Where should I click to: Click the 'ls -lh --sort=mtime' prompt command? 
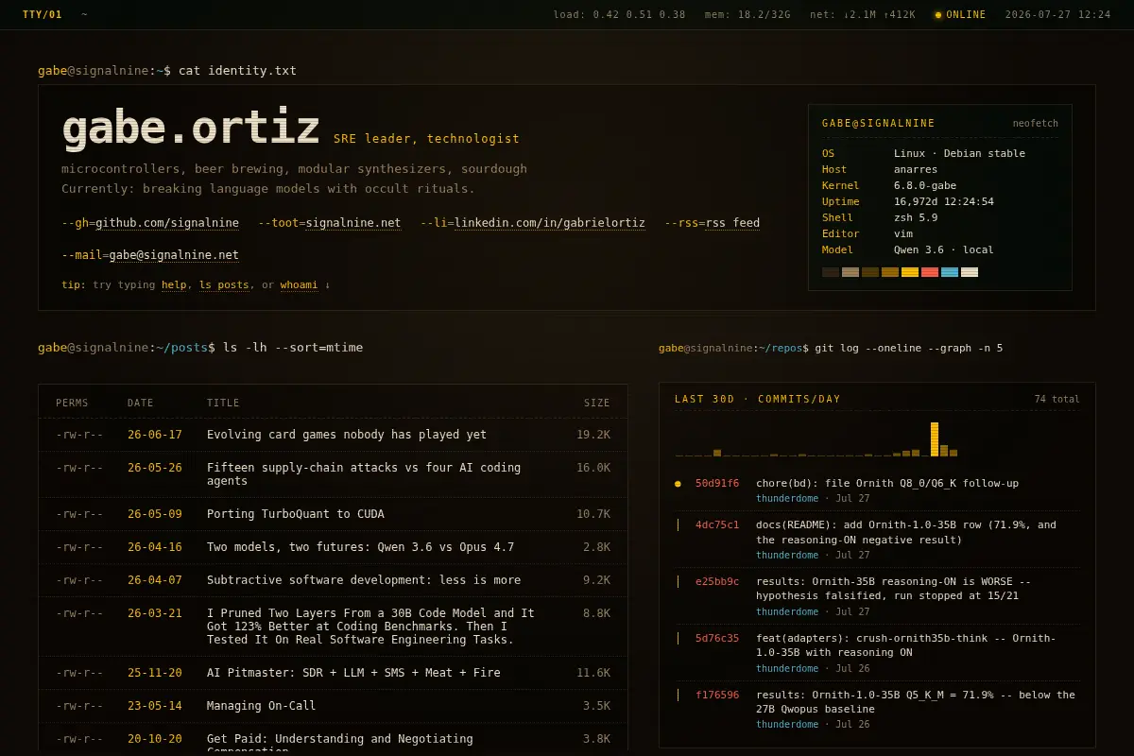(293, 348)
